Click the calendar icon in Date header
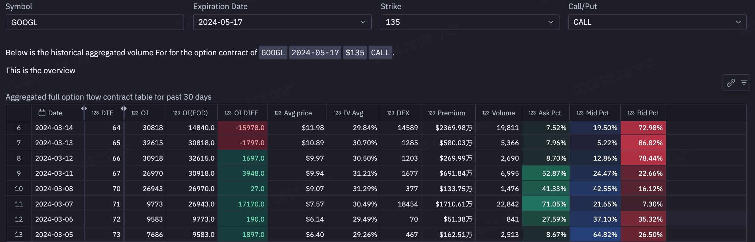755x242 pixels. 42,113
